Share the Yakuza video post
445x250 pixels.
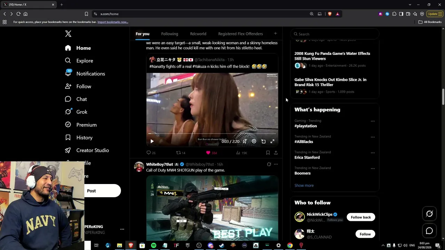[x=276, y=153]
